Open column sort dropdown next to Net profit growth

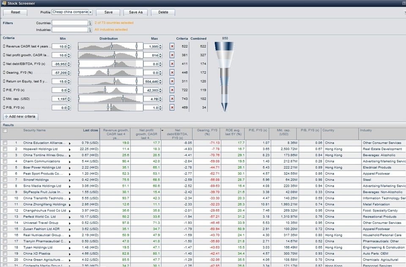(162, 130)
